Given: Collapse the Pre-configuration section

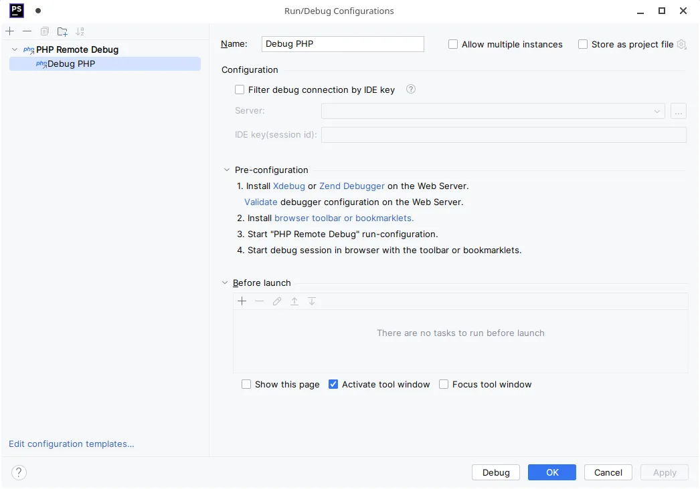Looking at the screenshot, I should [x=226, y=170].
